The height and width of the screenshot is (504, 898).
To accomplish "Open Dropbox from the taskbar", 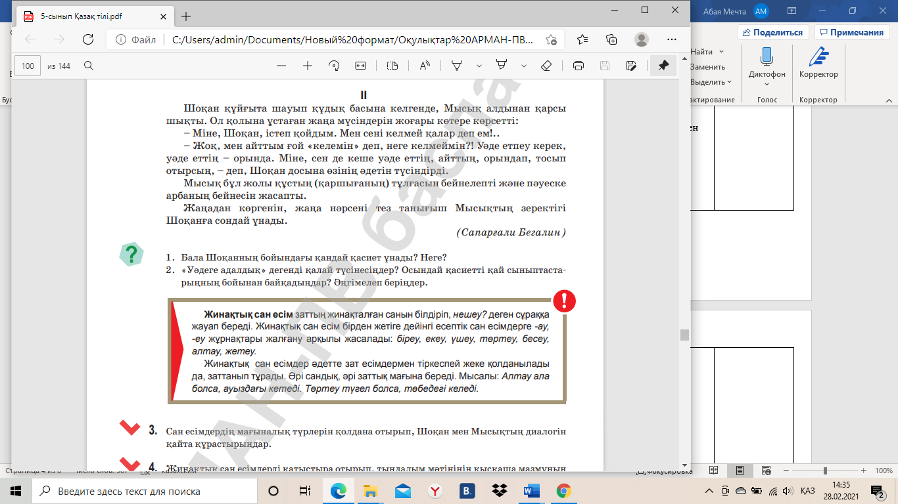I will [x=499, y=491].
